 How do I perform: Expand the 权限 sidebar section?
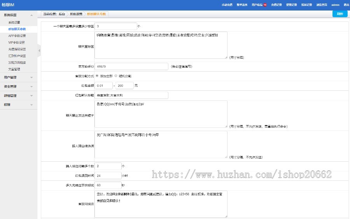click(x=31, y=104)
